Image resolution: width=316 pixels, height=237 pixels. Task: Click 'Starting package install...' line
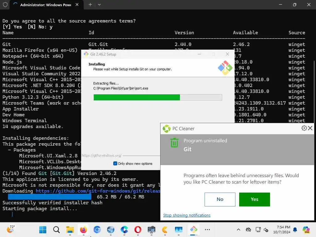click(40, 208)
